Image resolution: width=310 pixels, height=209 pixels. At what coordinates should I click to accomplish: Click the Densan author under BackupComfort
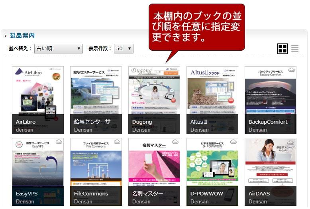pos(258,130)
